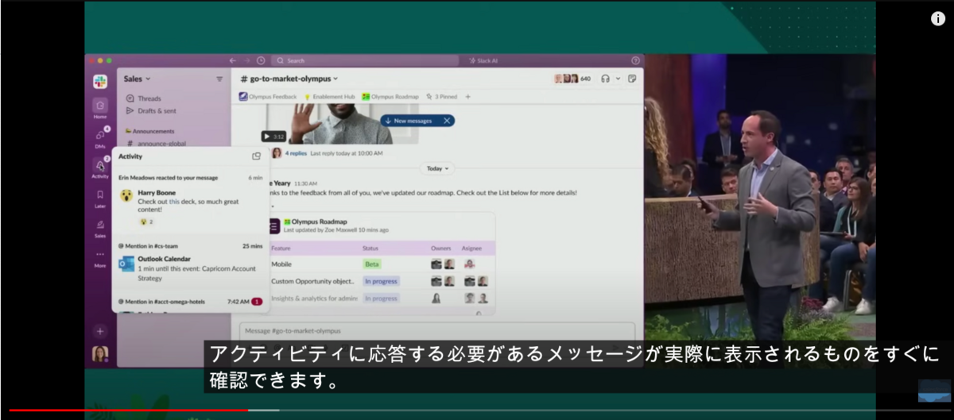Click the Search field in Slack
Viewport: 954px width, 420px height.
tap(364, 60)
